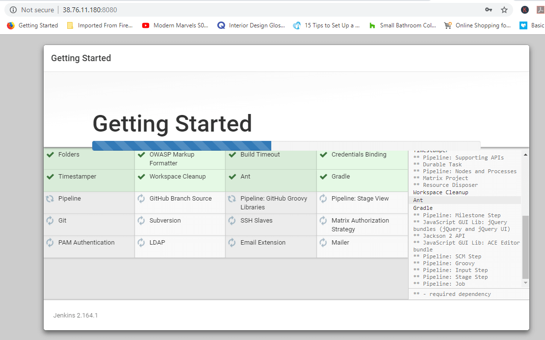
Task: Click Workspace Cleanup line in the log
Action: point(441,192)
